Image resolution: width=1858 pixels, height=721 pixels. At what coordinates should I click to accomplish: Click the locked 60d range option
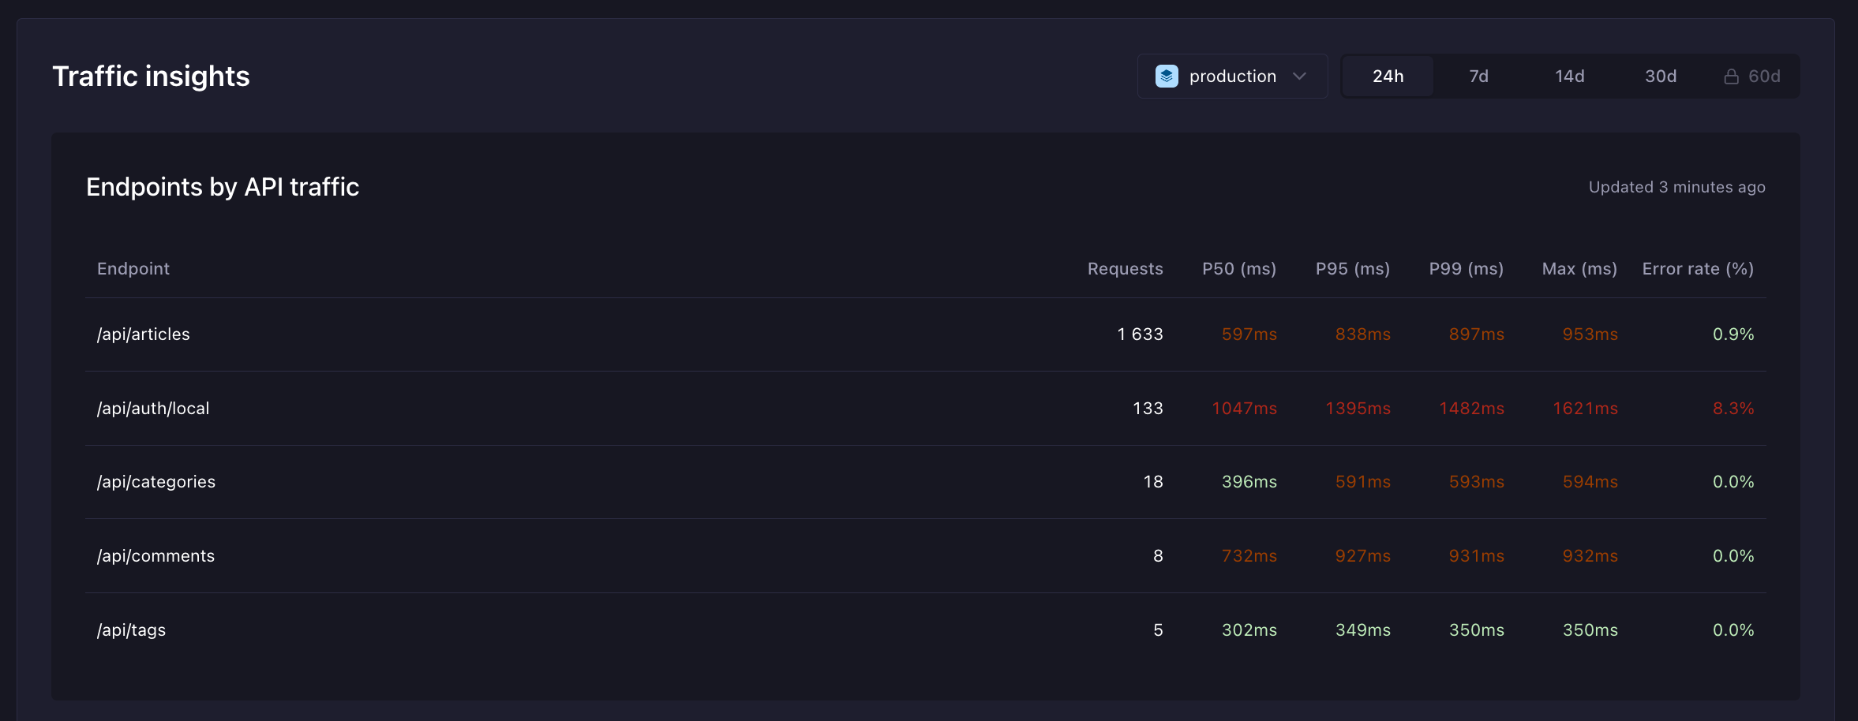point(1751,77)
